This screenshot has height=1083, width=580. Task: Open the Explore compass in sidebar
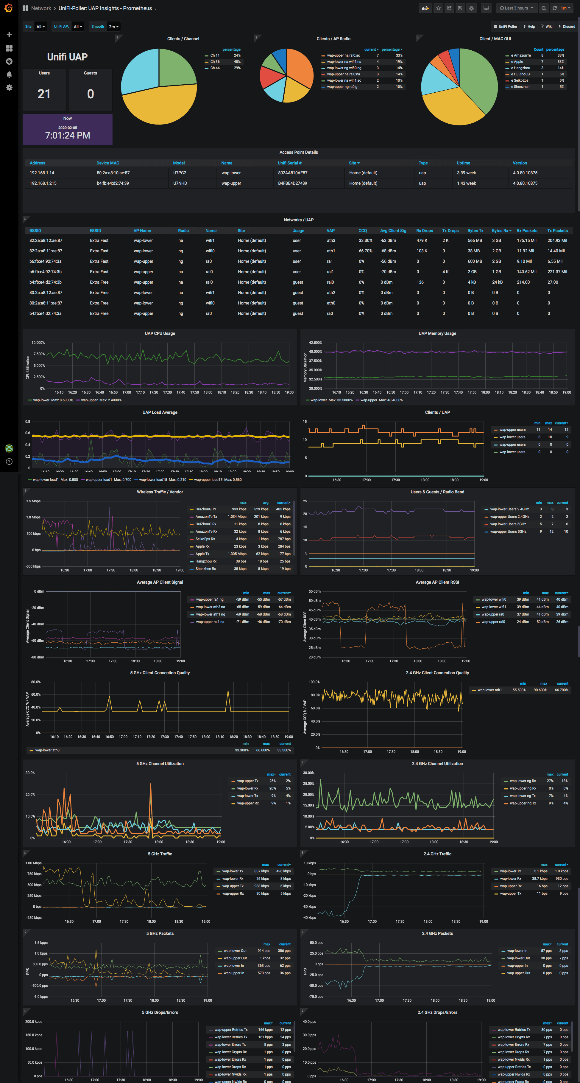pos(9,61)
